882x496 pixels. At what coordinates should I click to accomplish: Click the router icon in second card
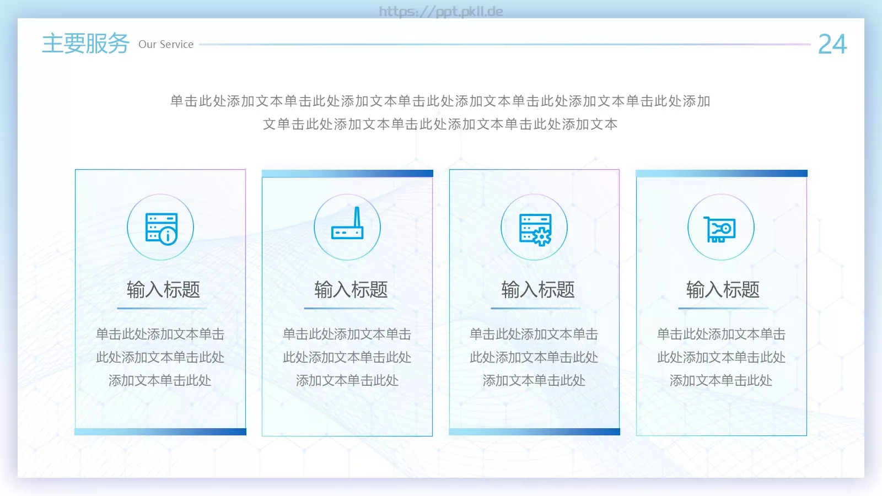(347, 223)
